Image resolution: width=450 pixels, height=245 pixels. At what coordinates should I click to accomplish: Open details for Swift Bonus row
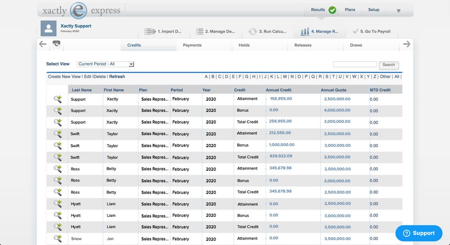58,146
